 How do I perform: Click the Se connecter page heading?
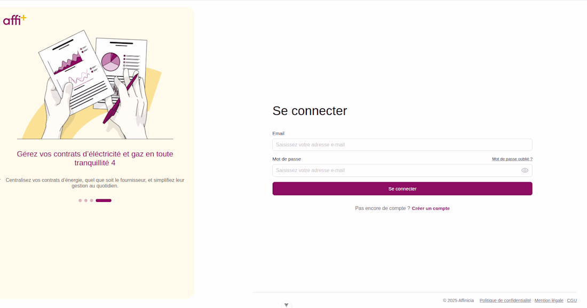(x=310, y=111)
